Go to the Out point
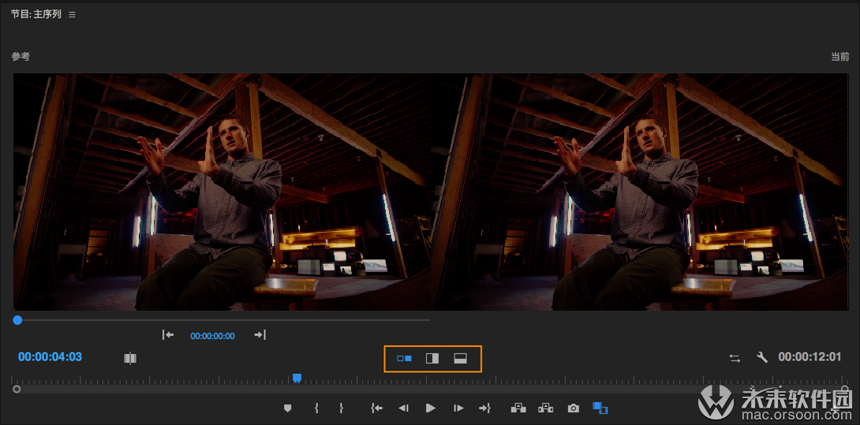 484,408
